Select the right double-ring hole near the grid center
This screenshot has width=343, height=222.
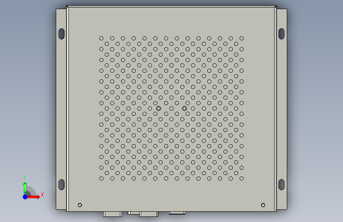tap(184, 108)
